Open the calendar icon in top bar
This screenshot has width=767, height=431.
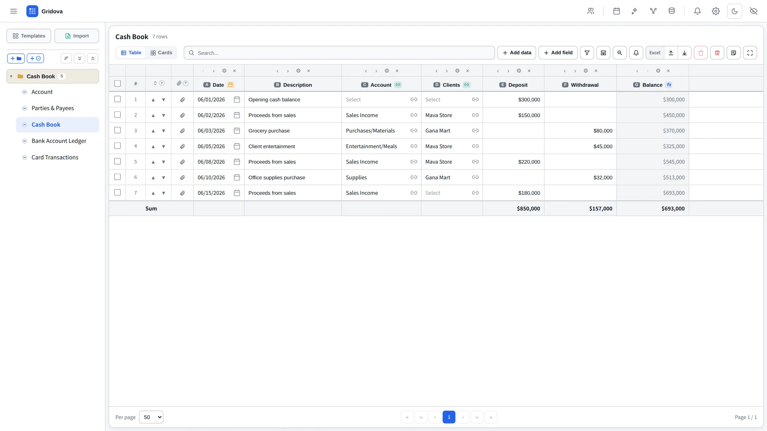pos(616,11)
